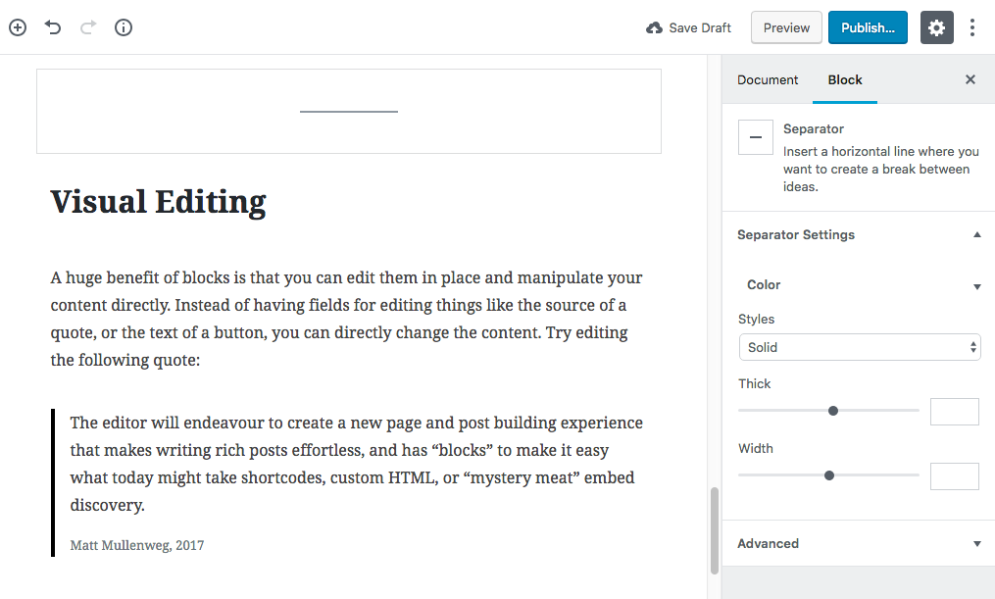This screenshot has width=995, height=599.
Task: Expand the Color section
Action: tap(976, 285)
